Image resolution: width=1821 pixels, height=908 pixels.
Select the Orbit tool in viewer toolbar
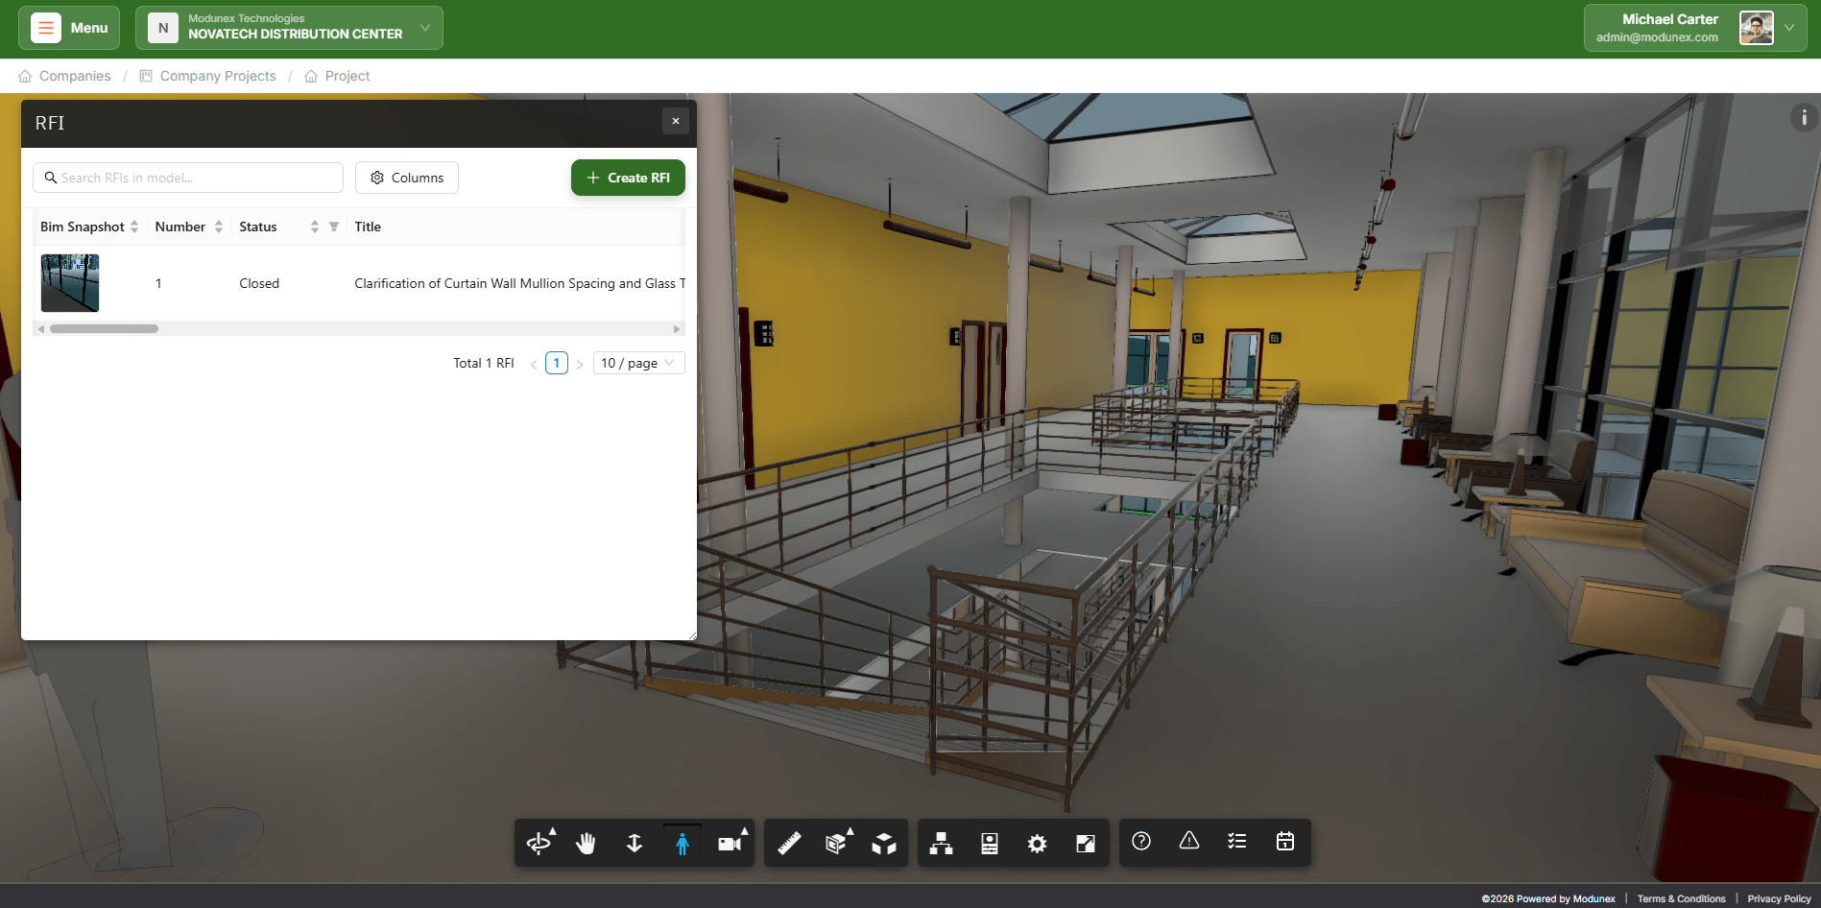[539, 843]
